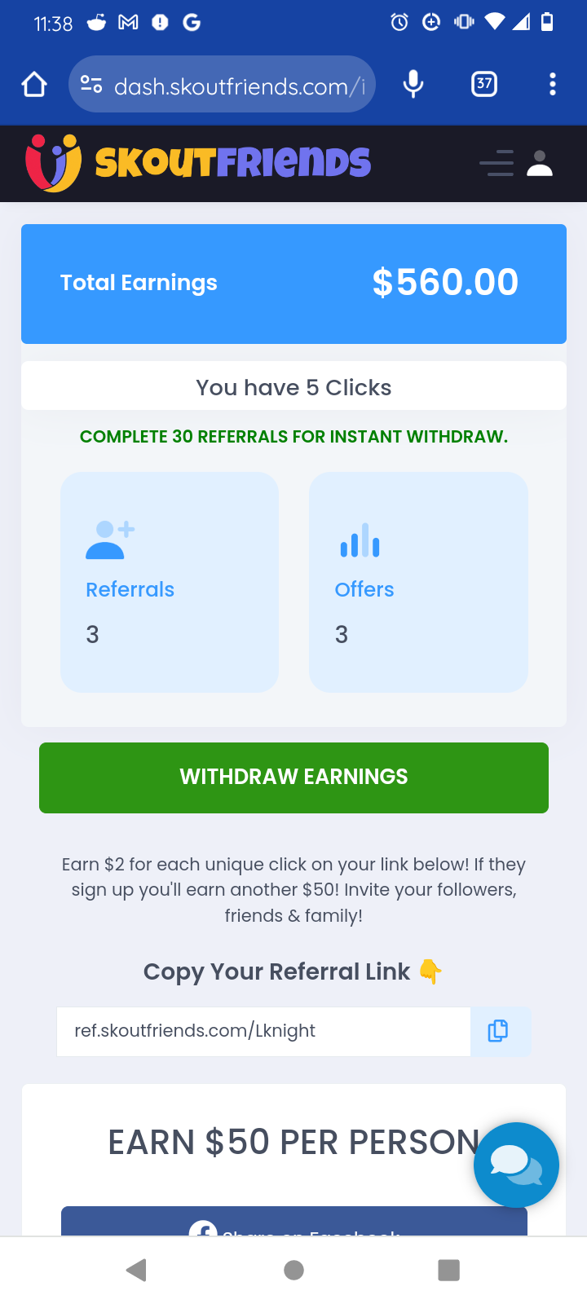Tap the Android recents square button
587x1304 pixels.
pos(448,1269)
